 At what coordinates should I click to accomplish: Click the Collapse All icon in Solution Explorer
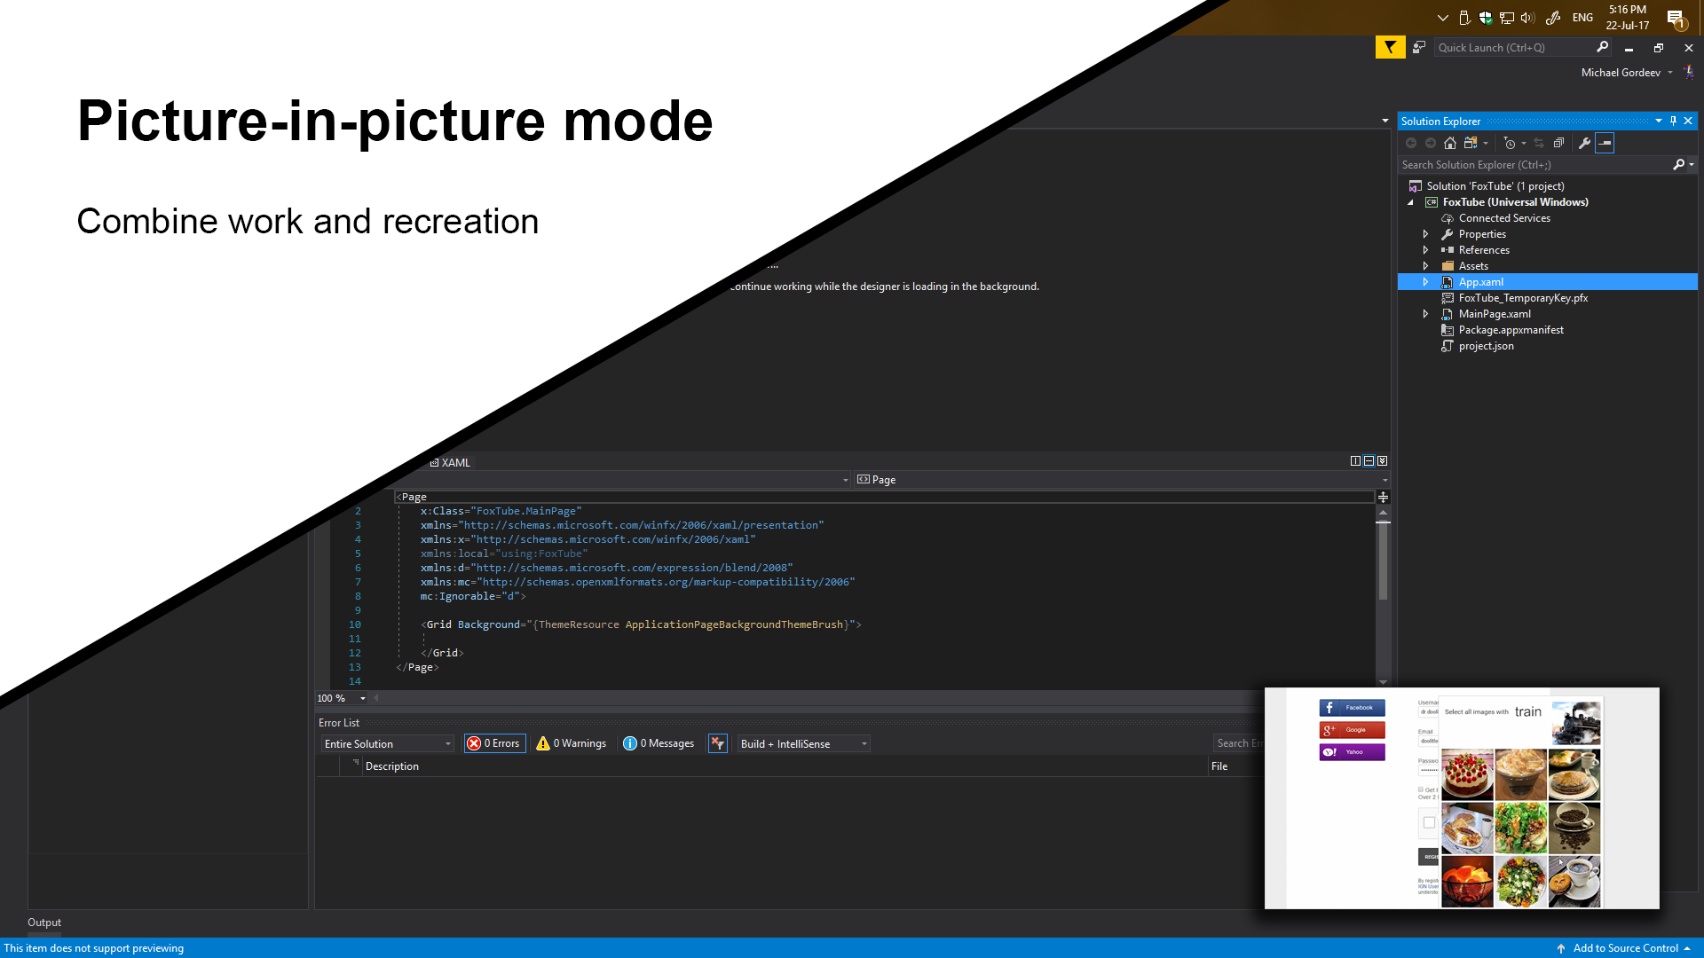tap(1558, 143)
